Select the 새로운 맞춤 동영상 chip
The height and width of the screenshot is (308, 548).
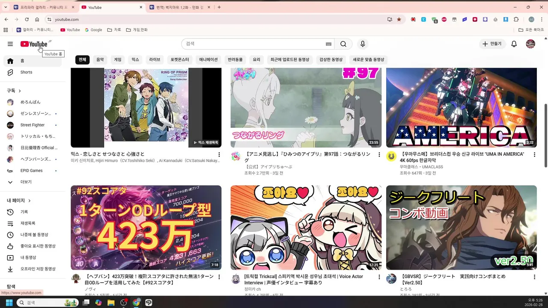(x=369, y=59)
